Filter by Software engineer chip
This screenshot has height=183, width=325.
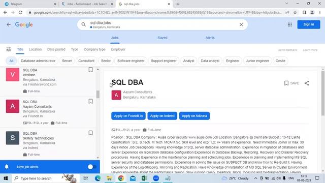coord(131,61)
